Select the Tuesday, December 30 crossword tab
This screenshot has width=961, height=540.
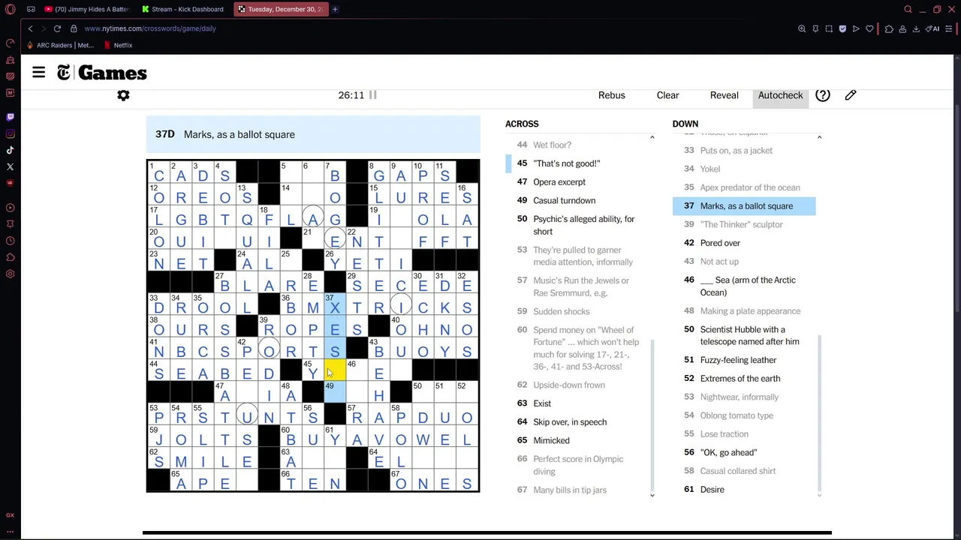[x=280, y=9]
